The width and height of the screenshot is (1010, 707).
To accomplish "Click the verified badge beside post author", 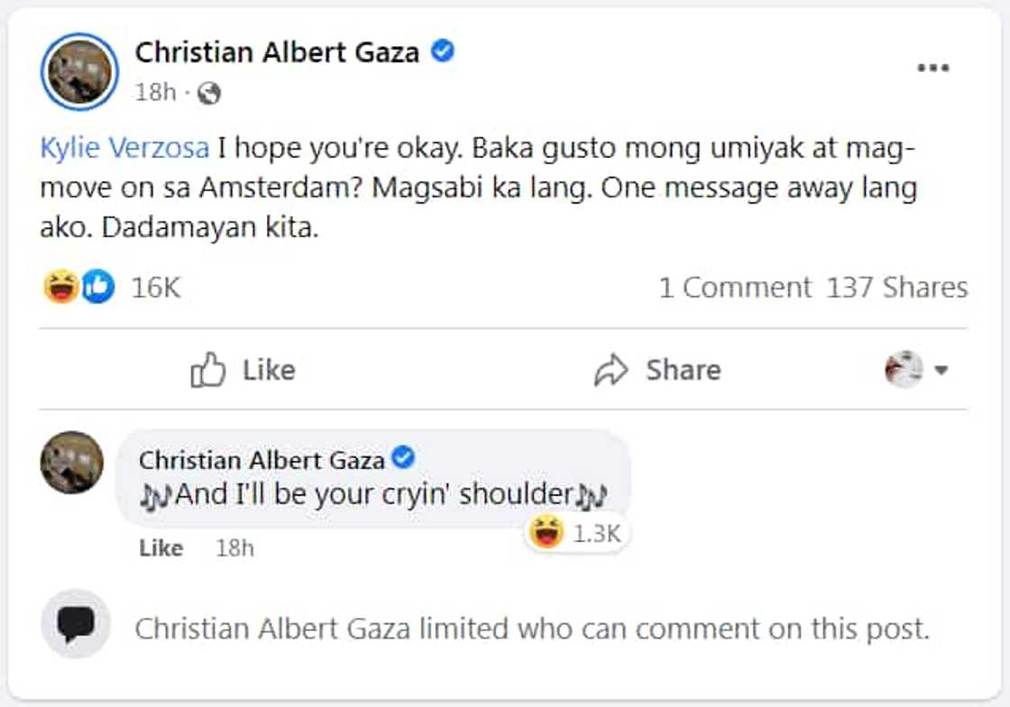I will 442,52.
